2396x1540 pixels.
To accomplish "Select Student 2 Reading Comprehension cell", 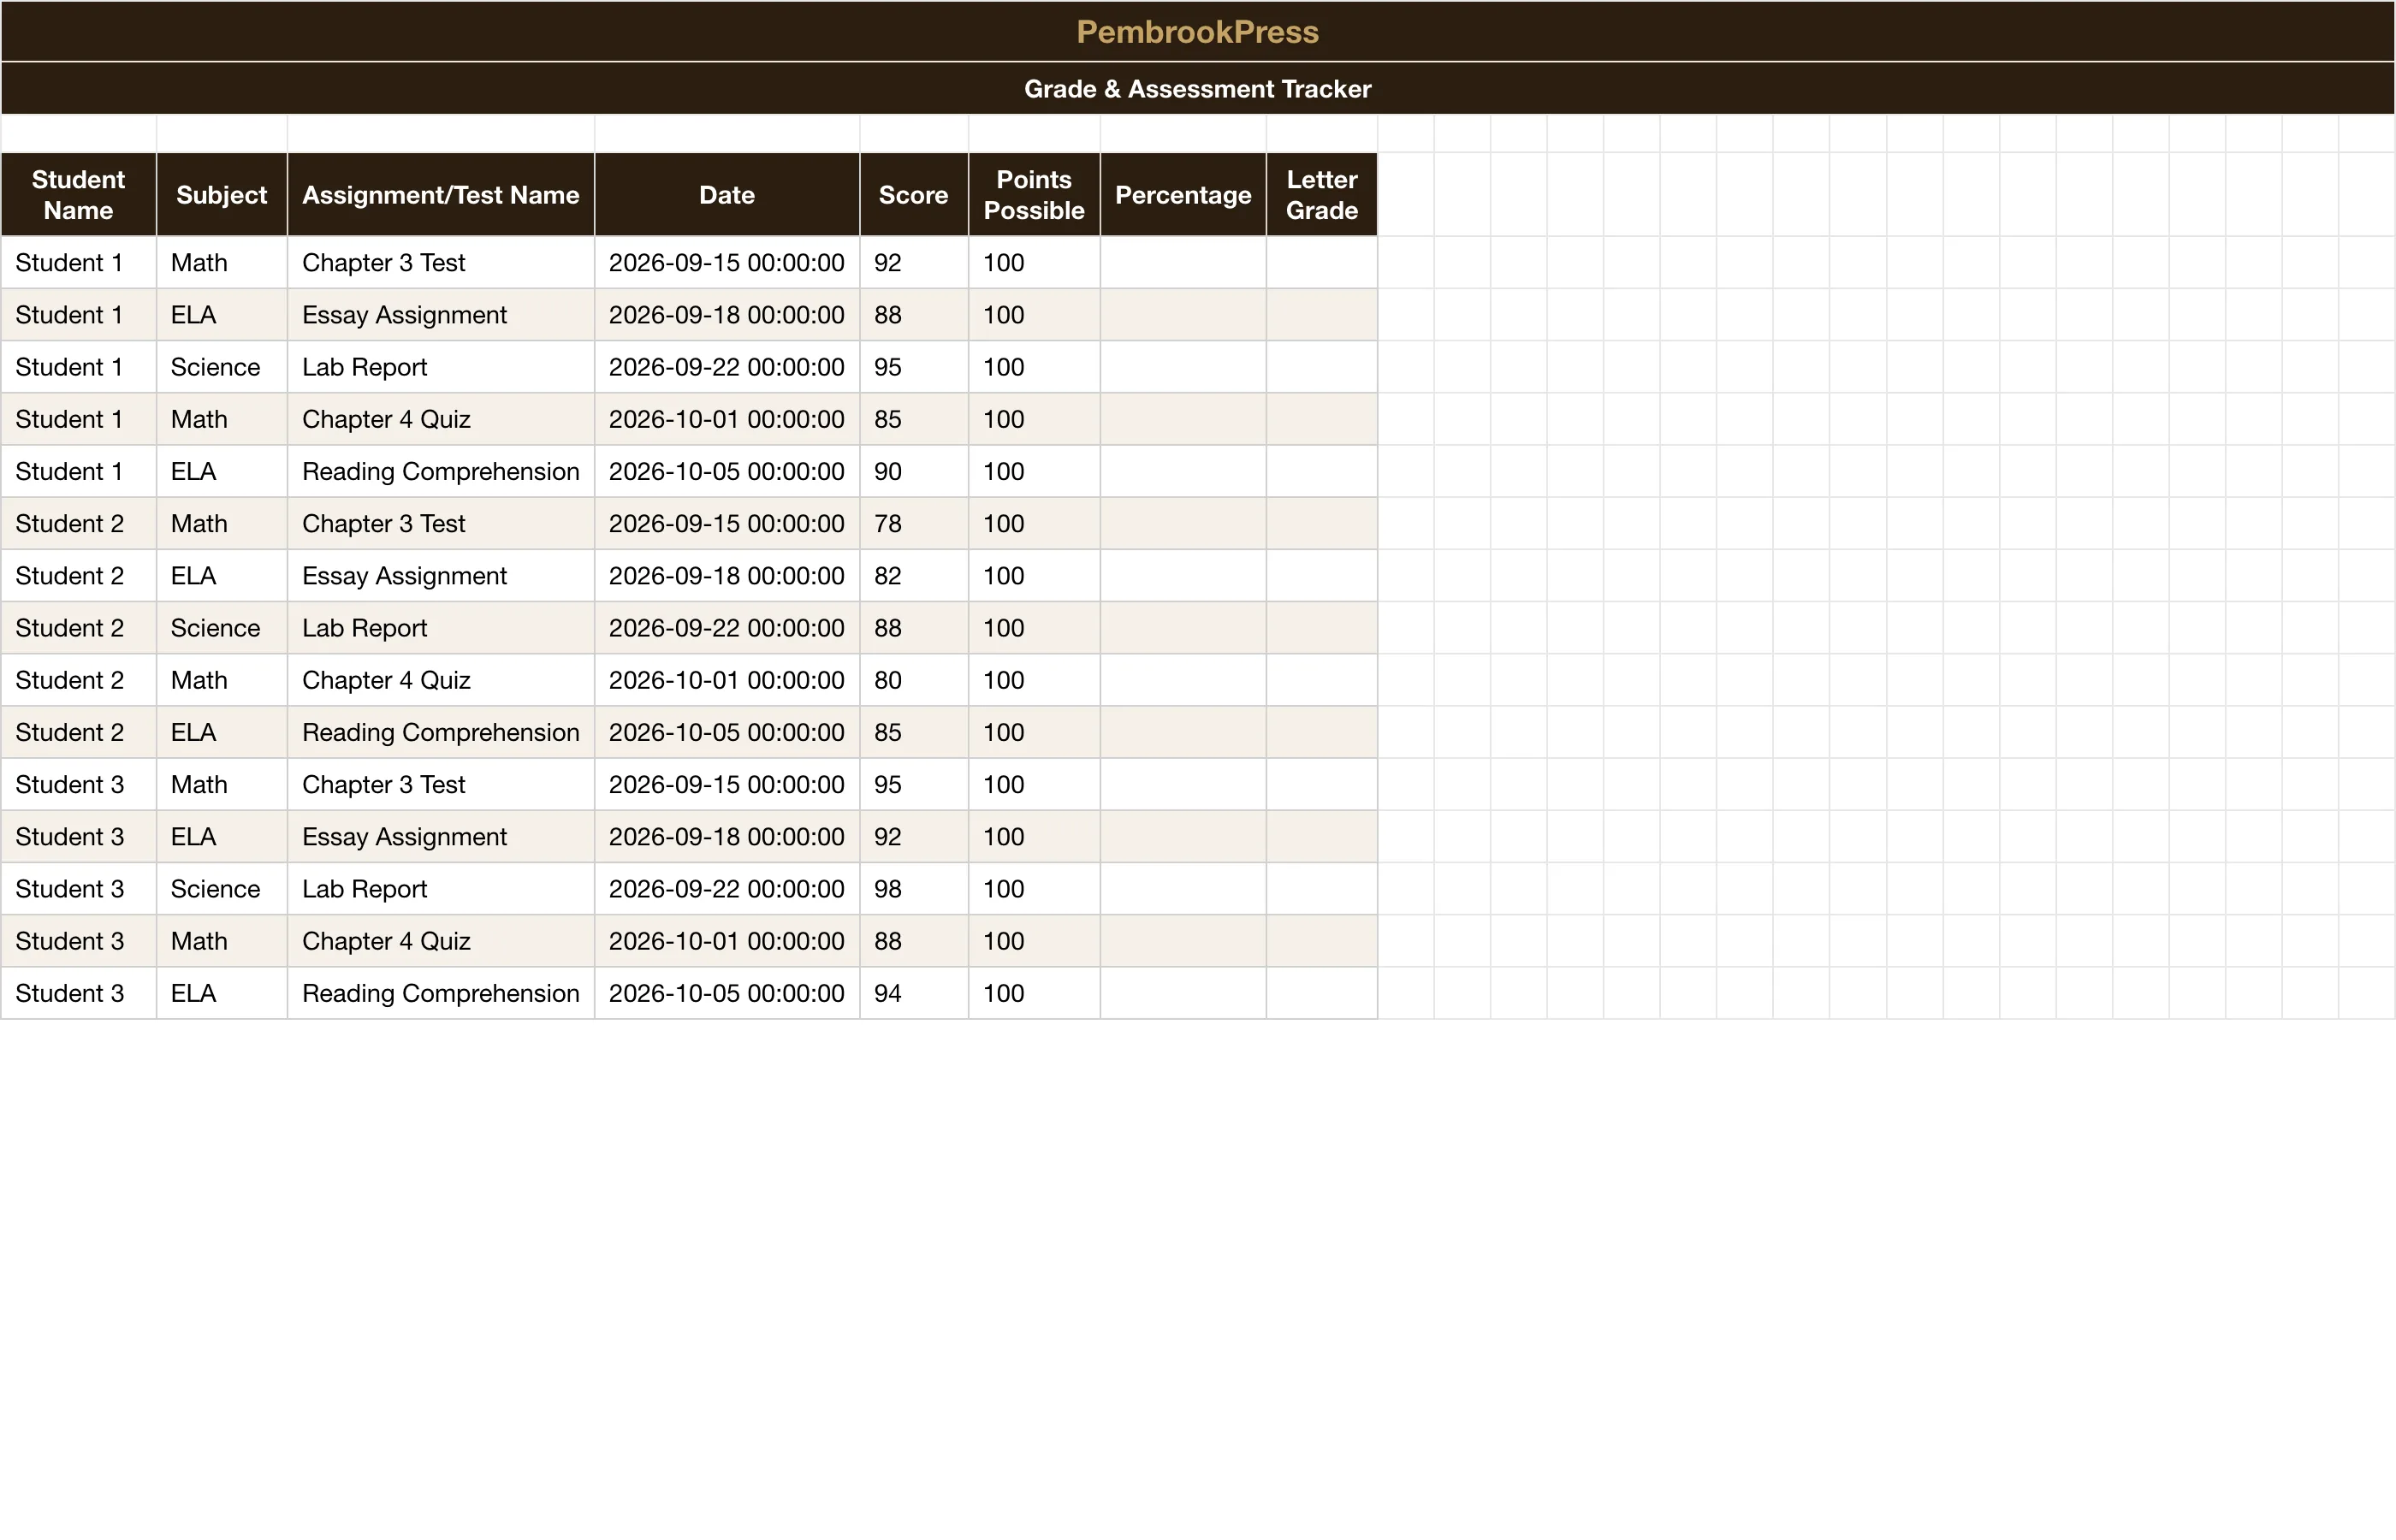I will [441, 732].
